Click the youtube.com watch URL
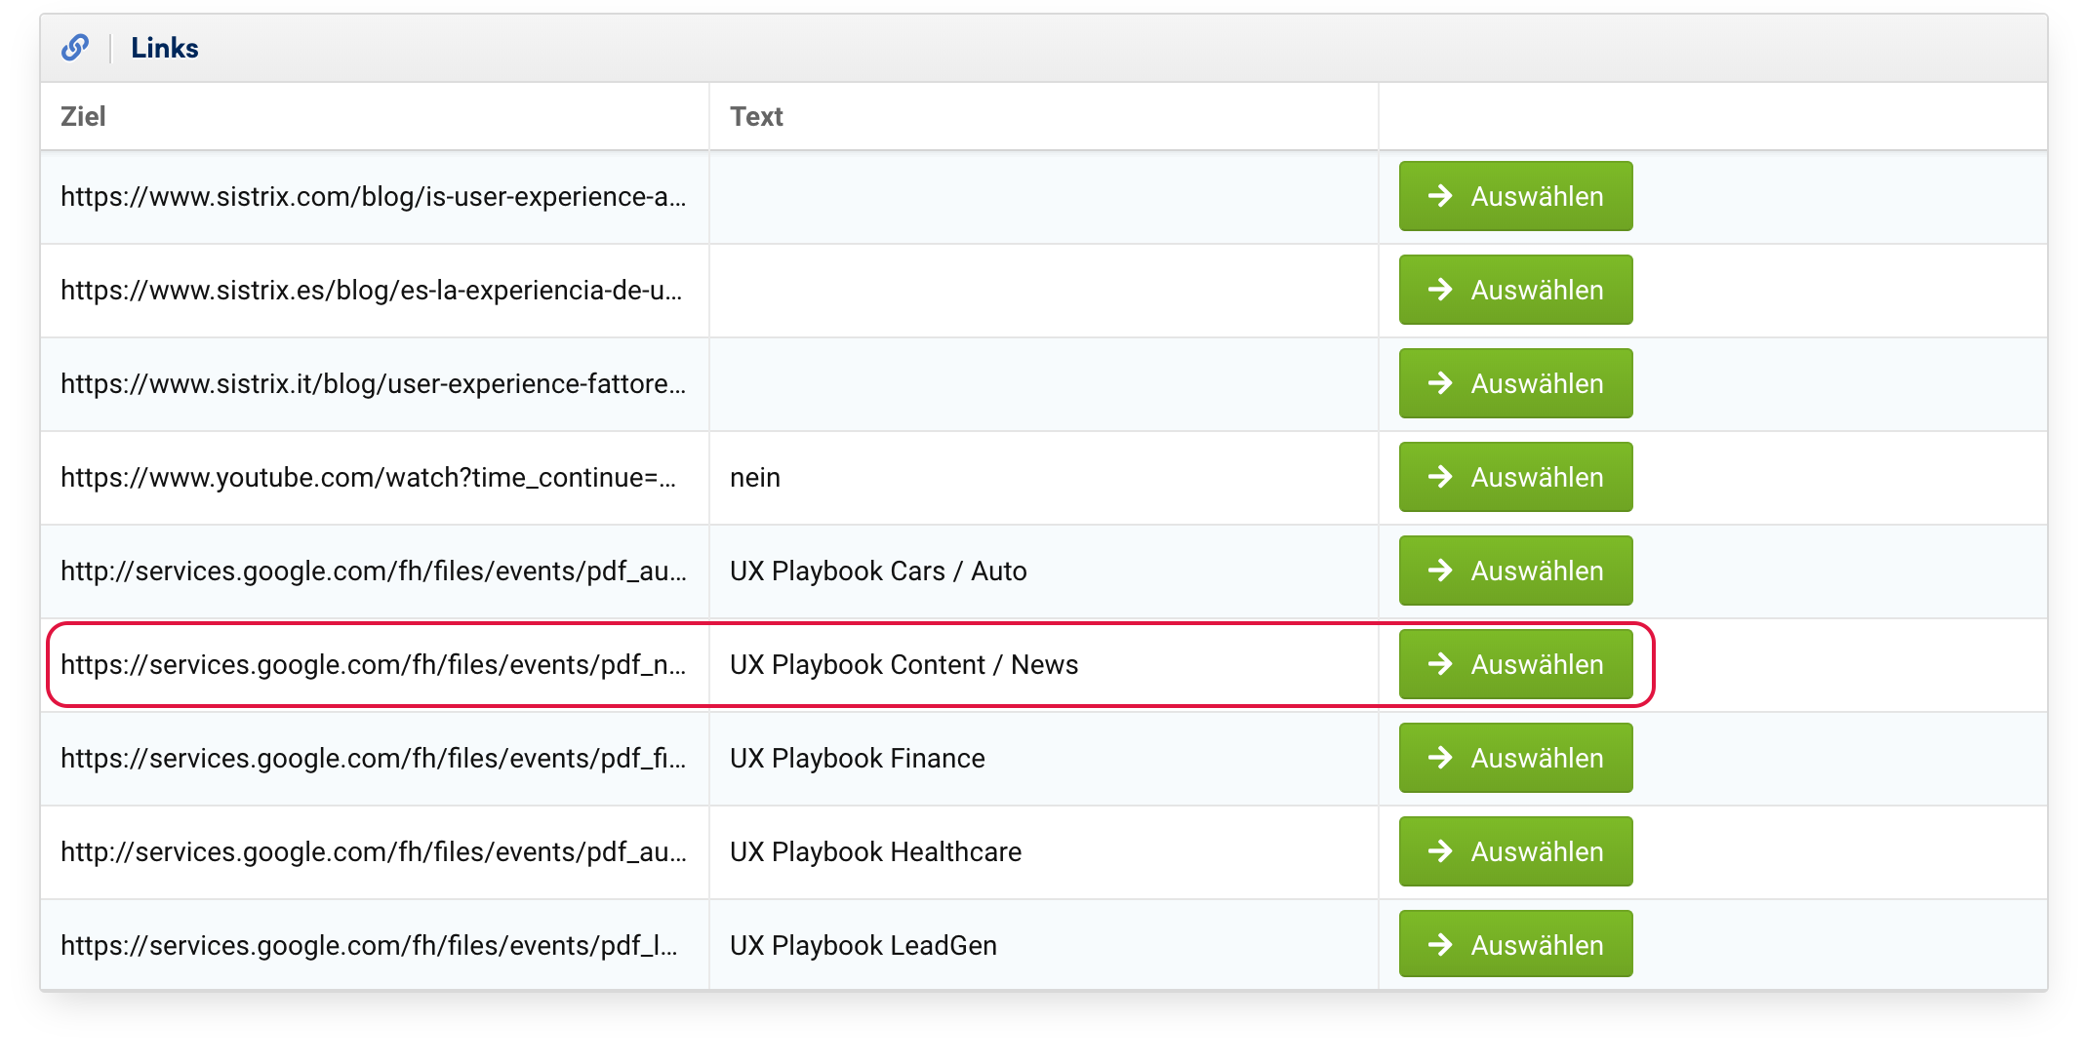2088x1063 pixels. pyautogui.click(x=368, y=478)
